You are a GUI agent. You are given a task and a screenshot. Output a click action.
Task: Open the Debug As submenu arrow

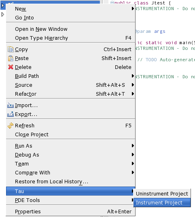tap(133, 155)
